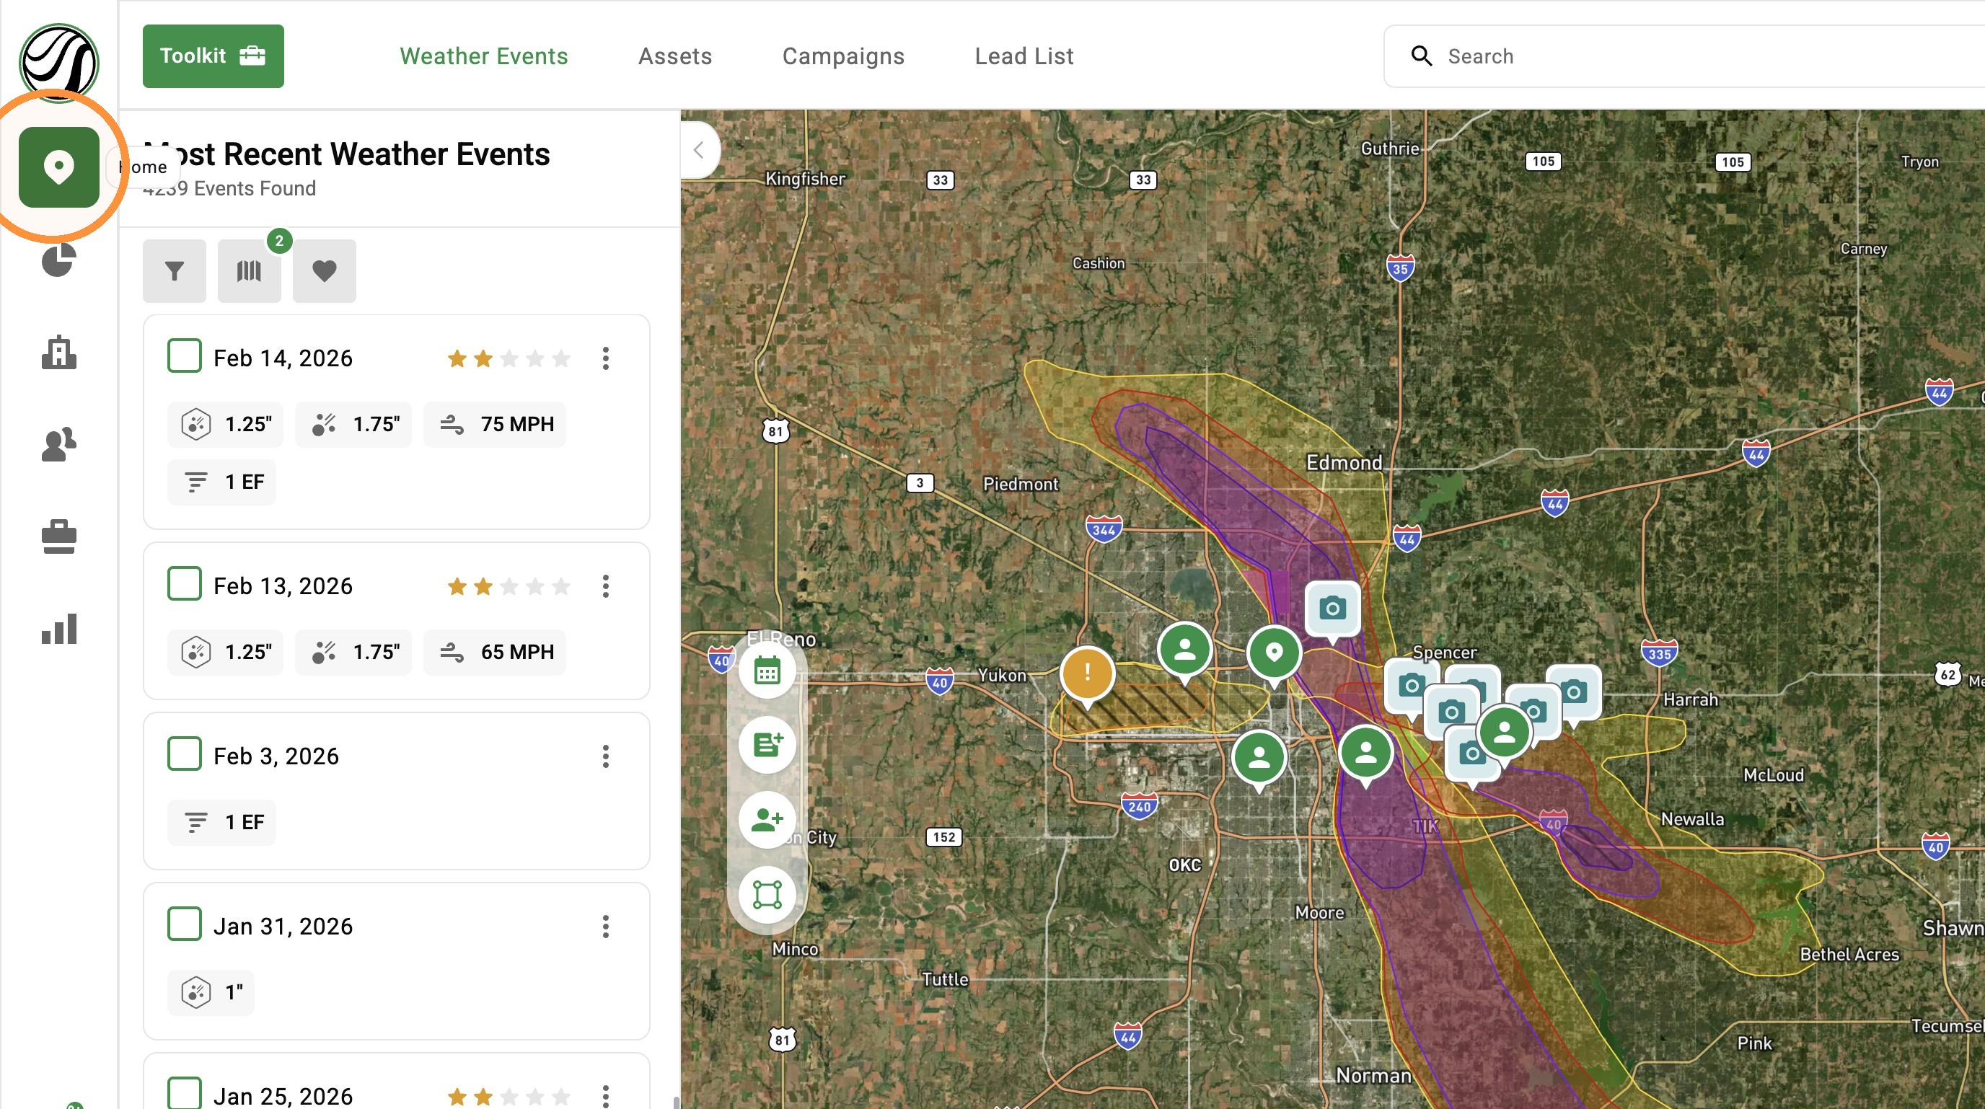Open the pie chart dashboard sidebar icon
This screenshot has height=1109, width=1985.
pos(58,260)
